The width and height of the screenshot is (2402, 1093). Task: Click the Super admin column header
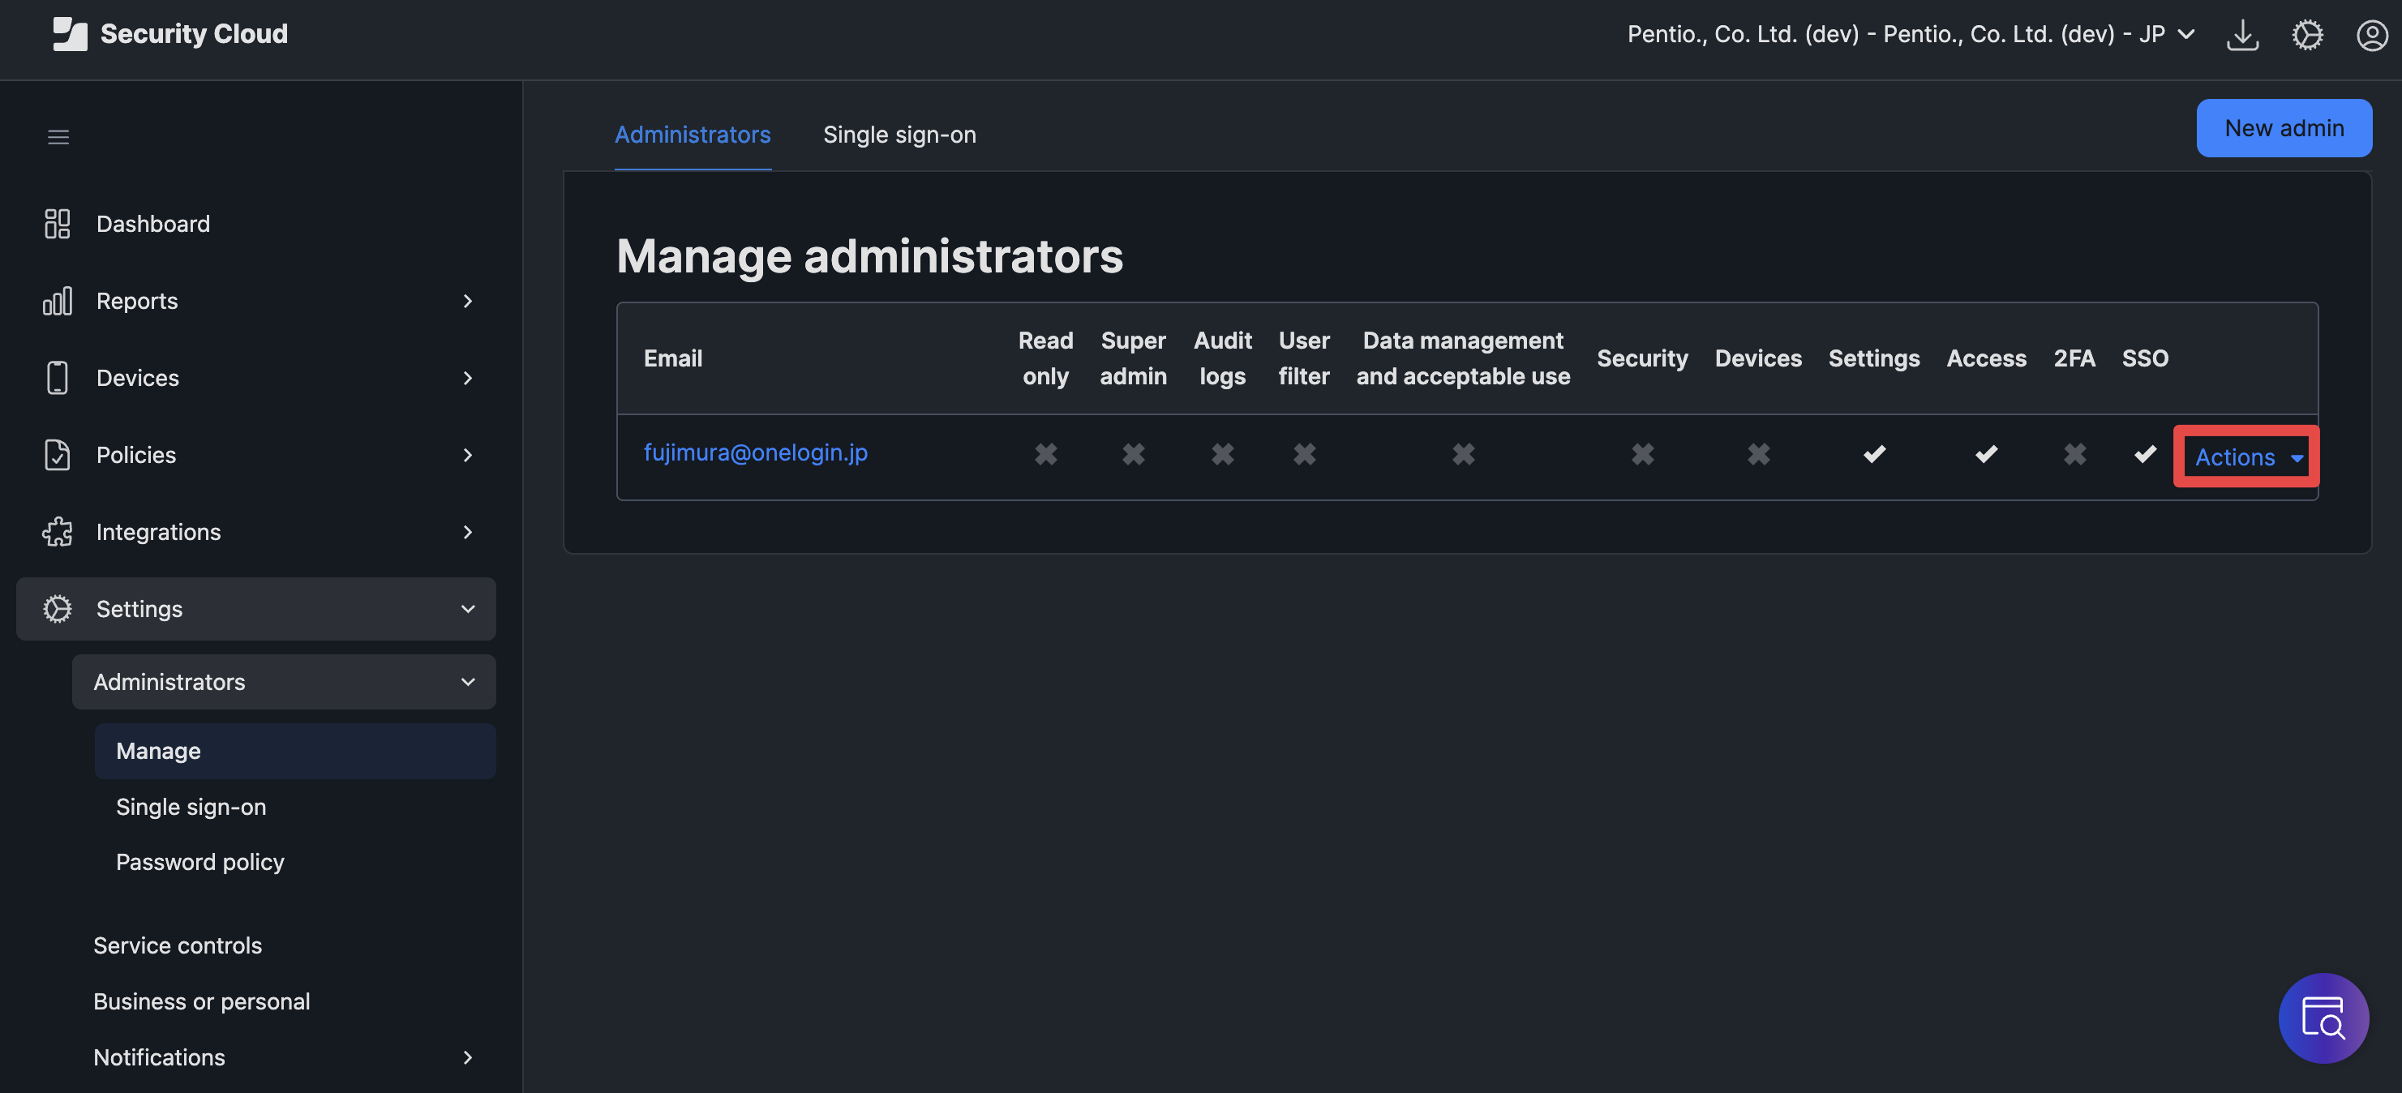(1133, 358)
